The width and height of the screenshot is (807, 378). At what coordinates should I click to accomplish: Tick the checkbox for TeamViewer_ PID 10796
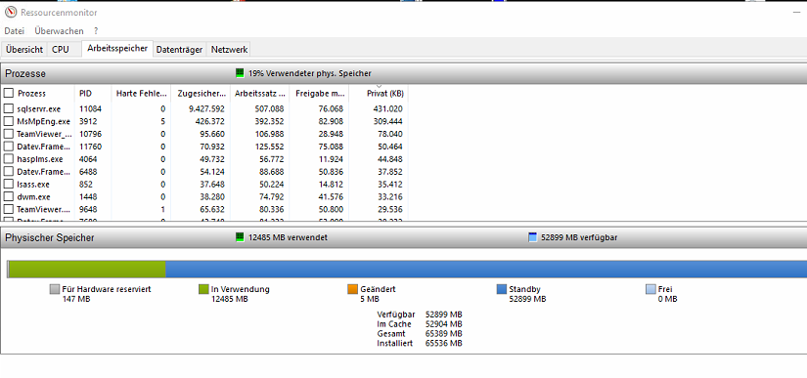point(8,134)
